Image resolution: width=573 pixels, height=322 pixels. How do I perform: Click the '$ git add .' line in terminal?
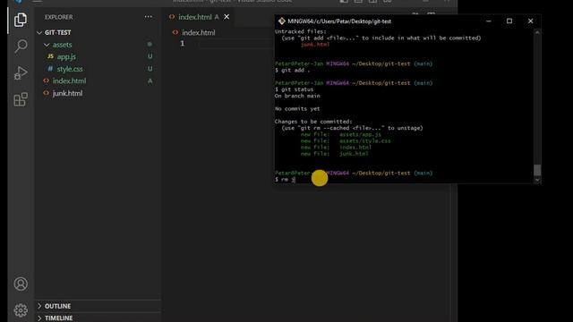pyautogui.click(x=293, y=70)
